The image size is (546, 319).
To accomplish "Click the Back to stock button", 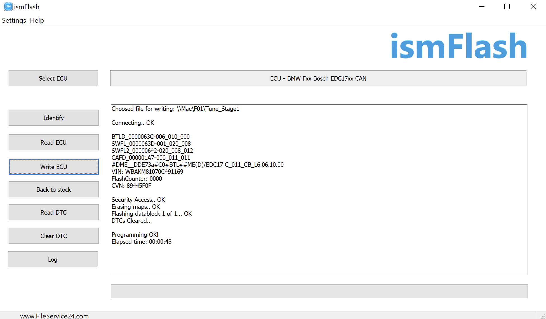I will pos(54,189).
